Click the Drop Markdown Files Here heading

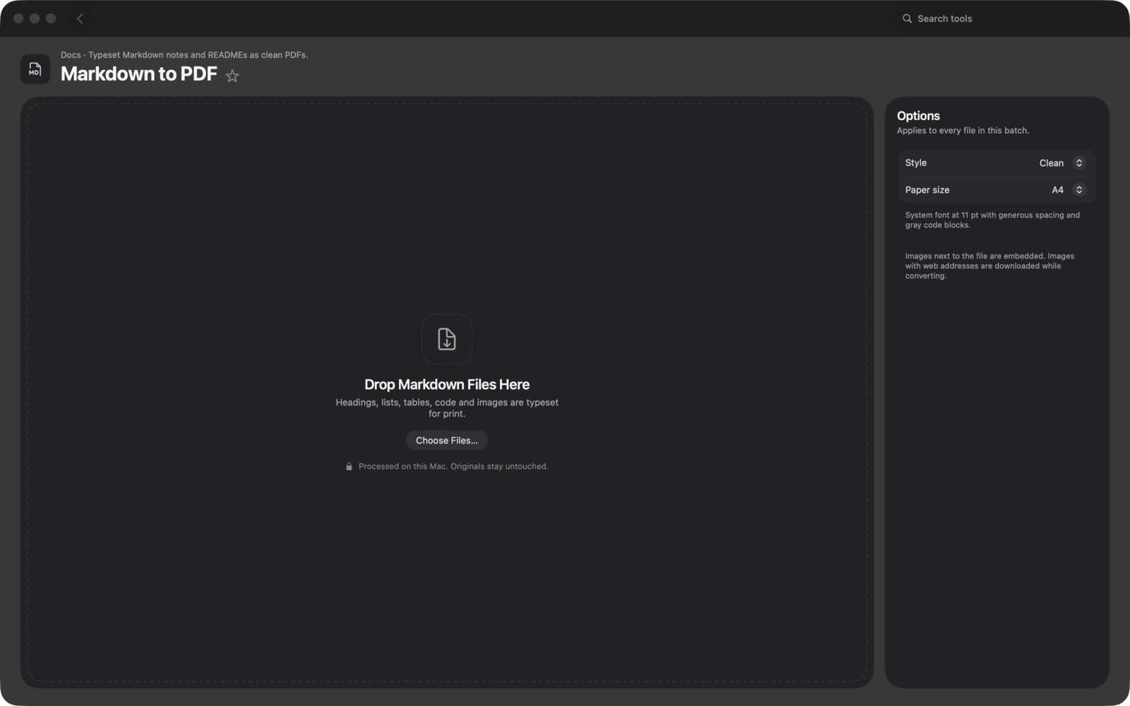(447, 385)
